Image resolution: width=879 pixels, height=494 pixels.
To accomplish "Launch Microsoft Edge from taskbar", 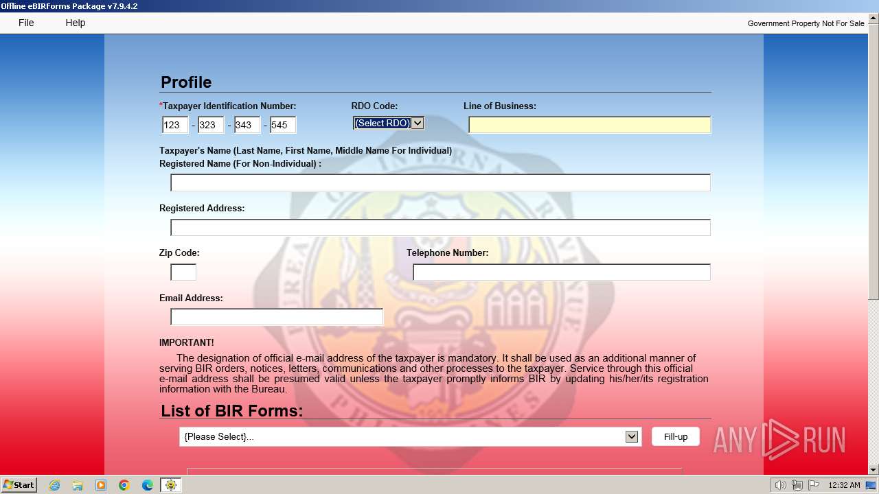I will click(x=148, y=485).
